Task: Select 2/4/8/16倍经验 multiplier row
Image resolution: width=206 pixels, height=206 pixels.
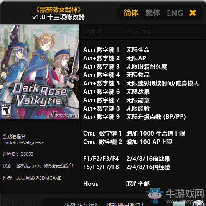Action: 127,167
